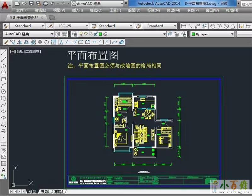This screenshot has height=196, width=252.
Task: Open the 格式(O) menu
Action: tap(94, 10)
